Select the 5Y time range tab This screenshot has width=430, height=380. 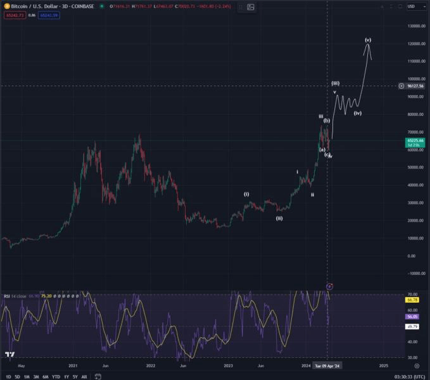click(75, 377)
